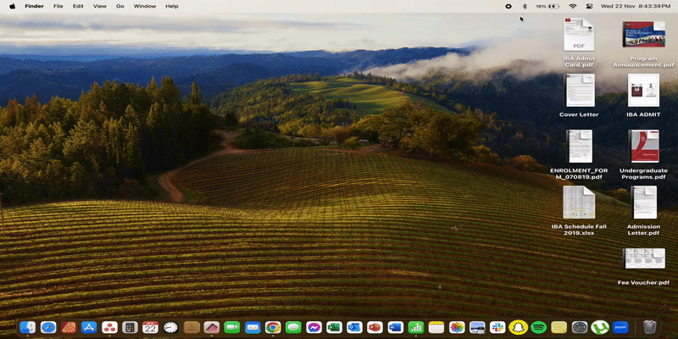The image size is (678, 339).
Task: Open the Apple menu
Action: [12, 6]
